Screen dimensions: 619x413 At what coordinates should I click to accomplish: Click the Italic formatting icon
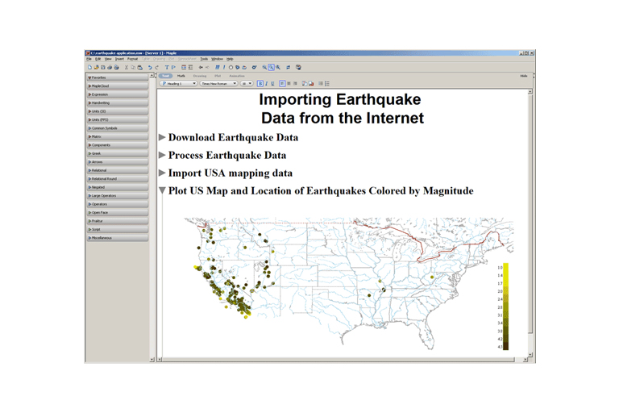pyautogui.click(x=266, y=83)
